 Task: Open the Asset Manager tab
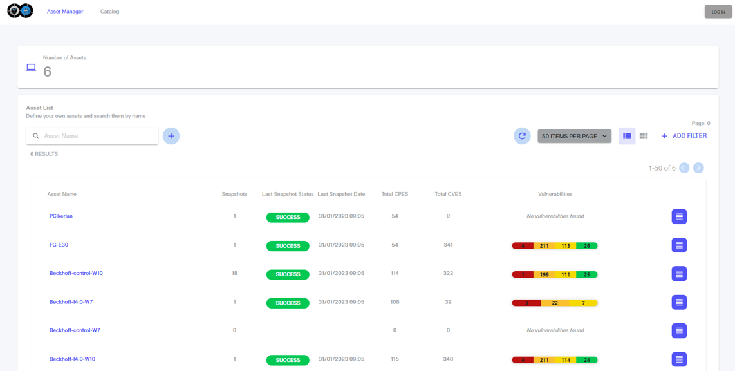pos(65,12)
